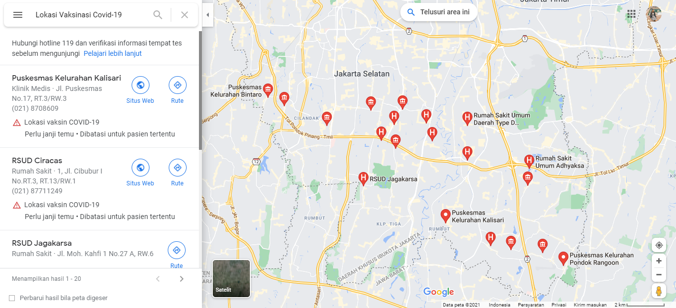This screenshot has height=308, width=676.
Task: Open the RSUD Ciracas result title
Action: click(x=37, y=161)
